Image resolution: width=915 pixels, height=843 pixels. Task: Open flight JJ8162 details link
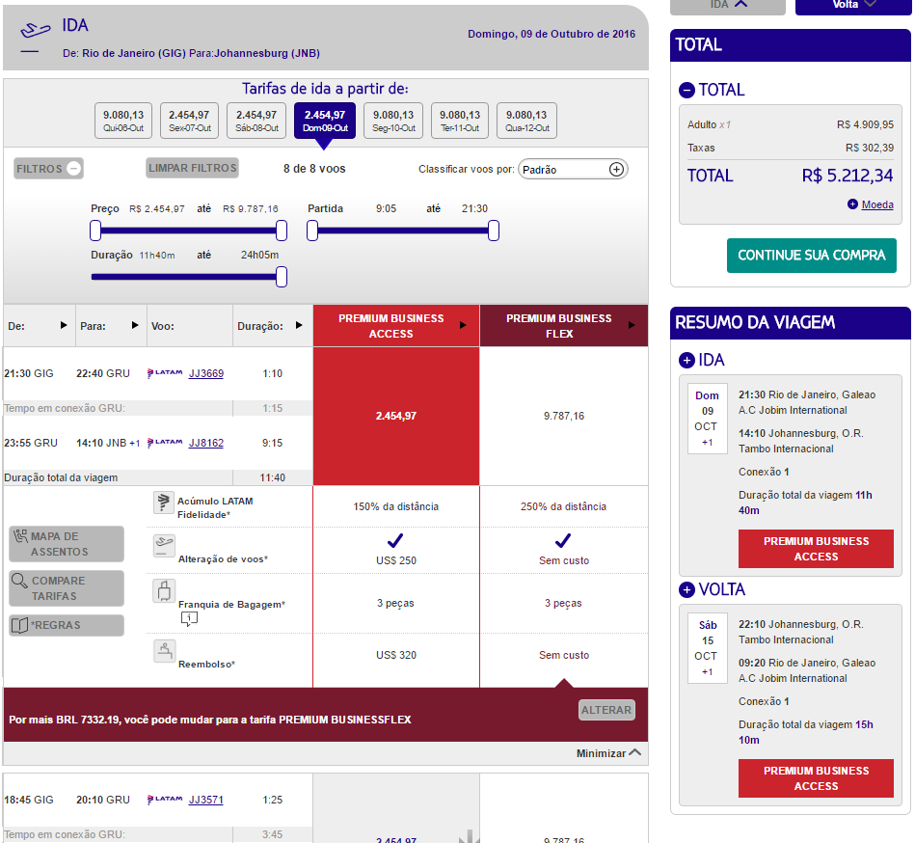[x=206, y=443]
